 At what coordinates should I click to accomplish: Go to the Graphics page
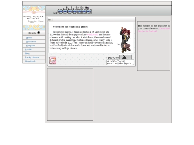tap(31, 45)
